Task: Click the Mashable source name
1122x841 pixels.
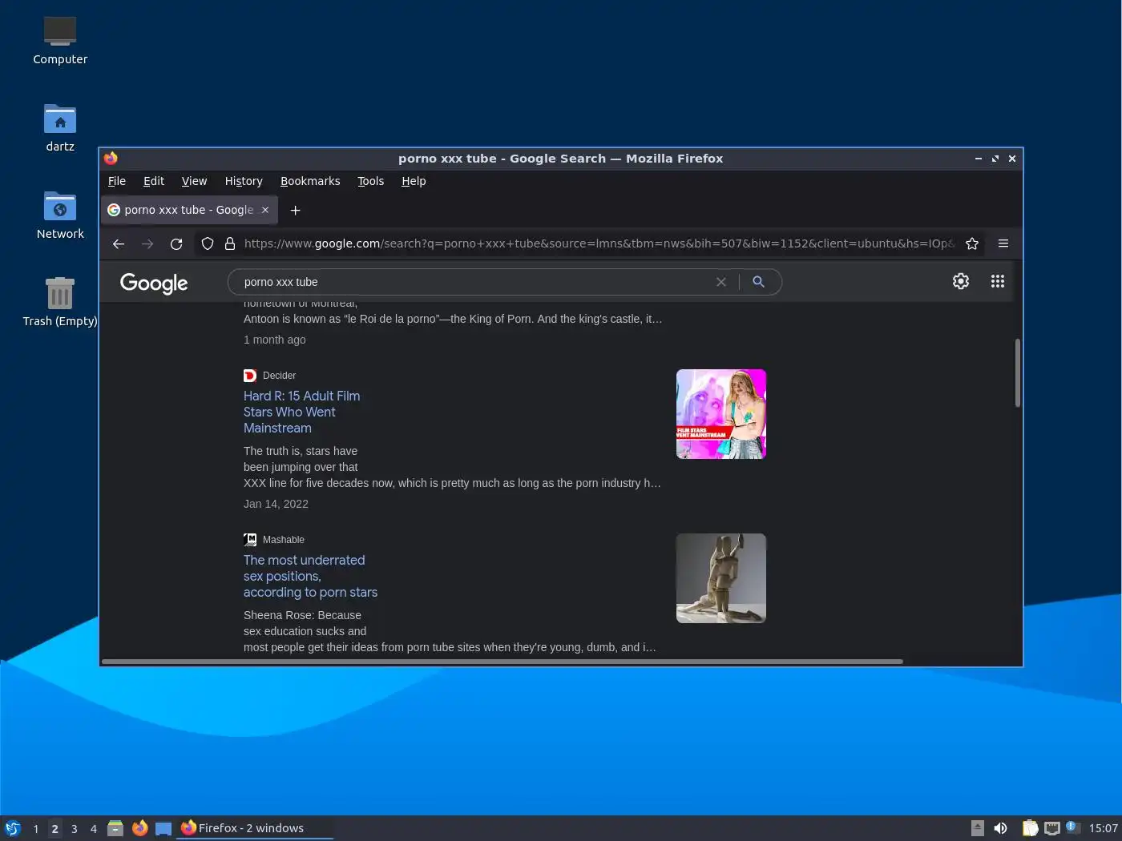Action: 284,540
